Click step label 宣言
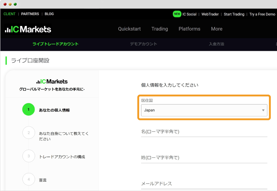 pos(43,180)
